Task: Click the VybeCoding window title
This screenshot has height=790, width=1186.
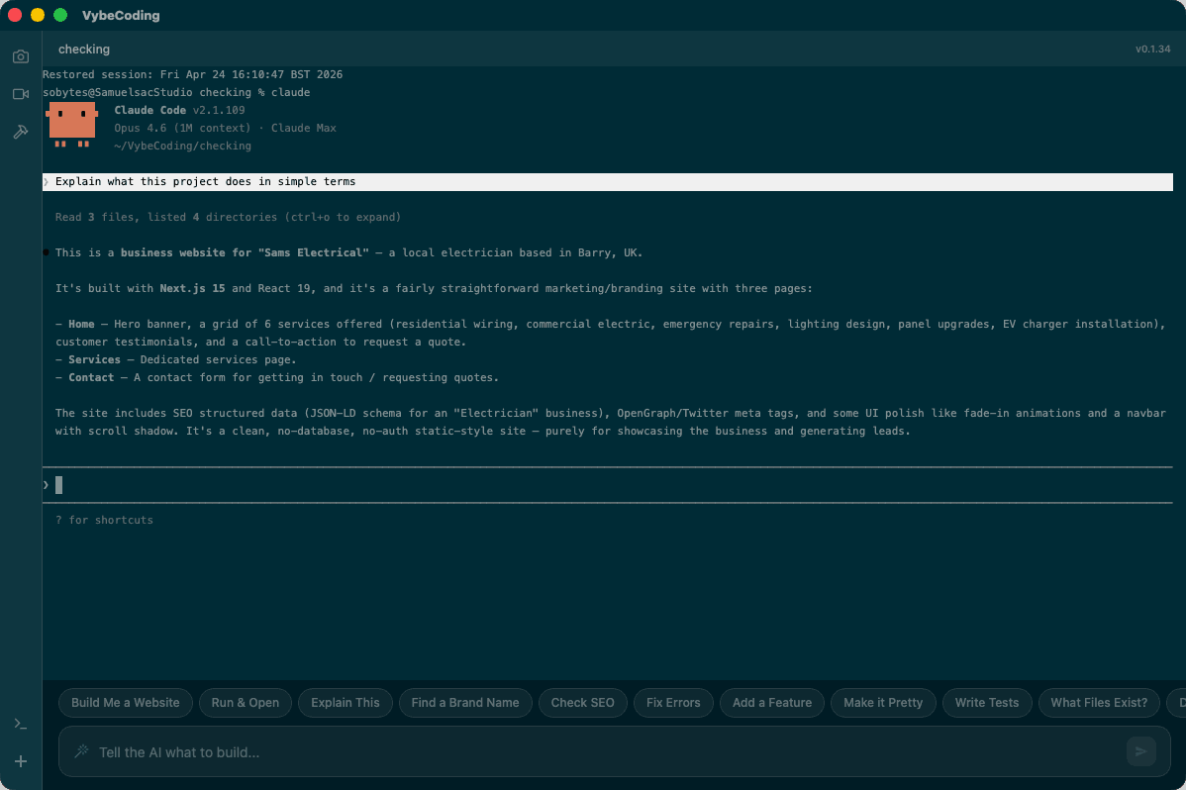Action: point(121,15)
